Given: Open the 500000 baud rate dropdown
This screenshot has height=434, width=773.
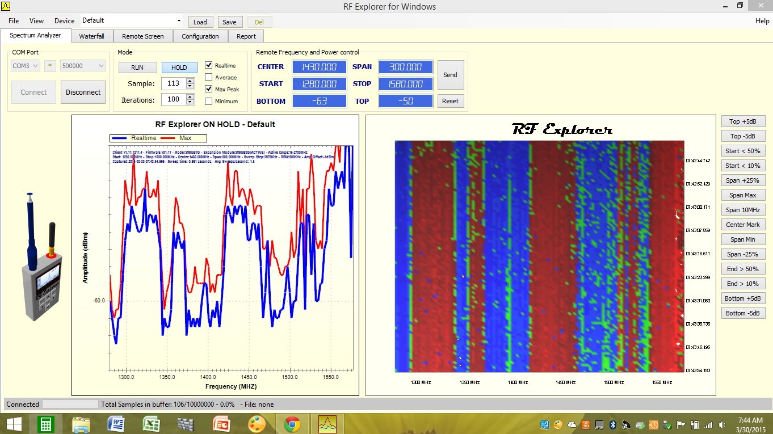Looking at the screenshot, I should point(83,66).
